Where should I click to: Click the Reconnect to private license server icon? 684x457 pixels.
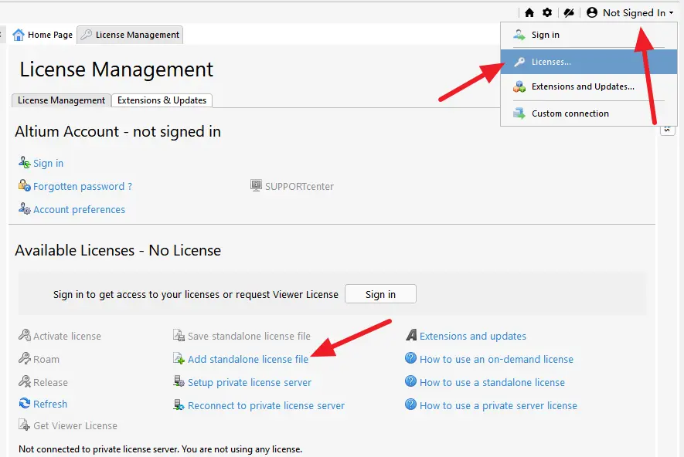179,405
